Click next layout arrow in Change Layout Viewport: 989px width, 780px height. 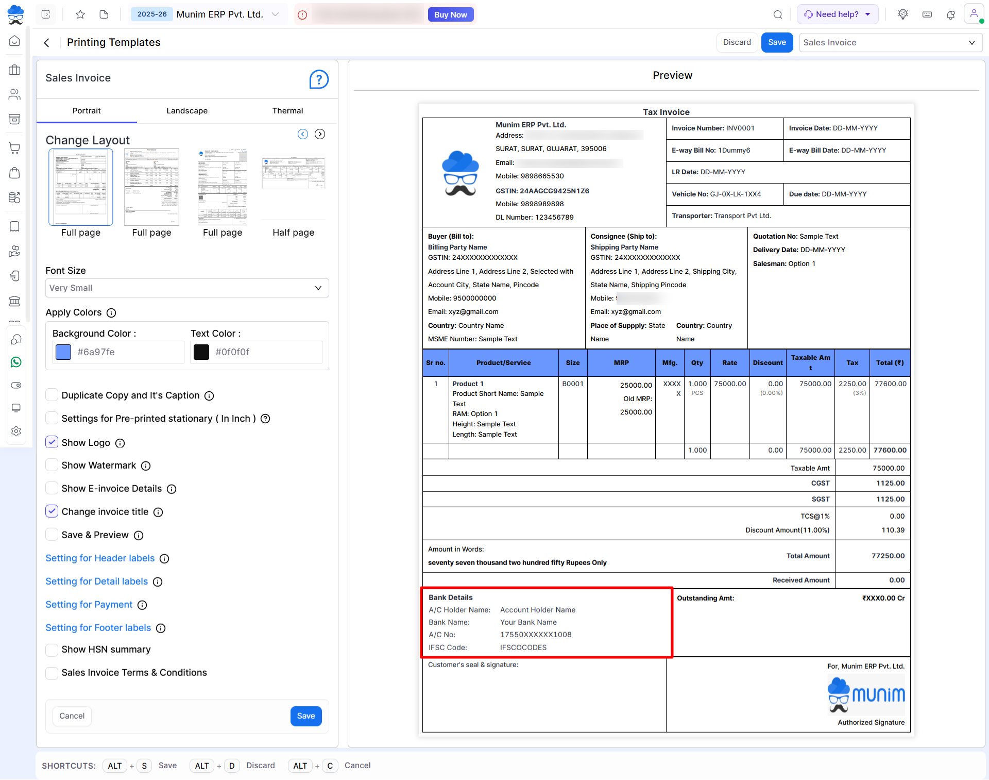click(320, 134)
